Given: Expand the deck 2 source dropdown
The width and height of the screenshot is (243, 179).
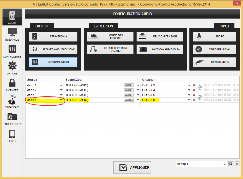Looking at the screenshot, I should pyautogui.click(x=61, y=90).
